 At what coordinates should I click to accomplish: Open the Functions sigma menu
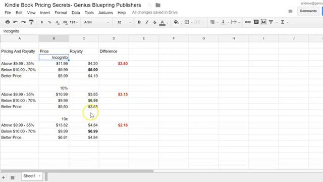(283, 22)
